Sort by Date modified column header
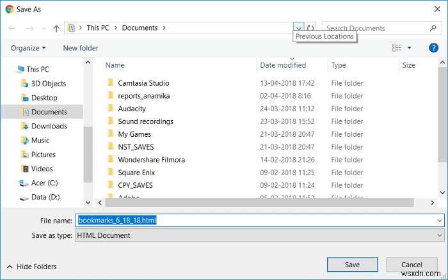Screen dimensions: 448x280 click(283, 65)
